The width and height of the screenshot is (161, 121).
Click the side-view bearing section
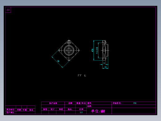104,50
